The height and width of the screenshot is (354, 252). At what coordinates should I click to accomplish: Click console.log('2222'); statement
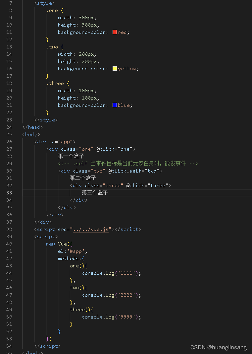(x=111, y=295)
